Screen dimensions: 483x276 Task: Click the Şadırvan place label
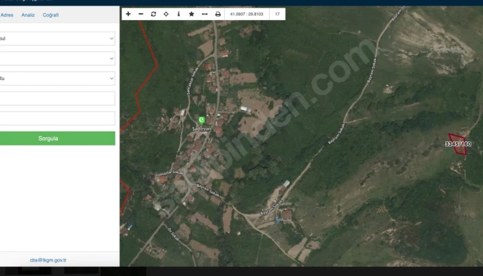[x=201, y=128]
